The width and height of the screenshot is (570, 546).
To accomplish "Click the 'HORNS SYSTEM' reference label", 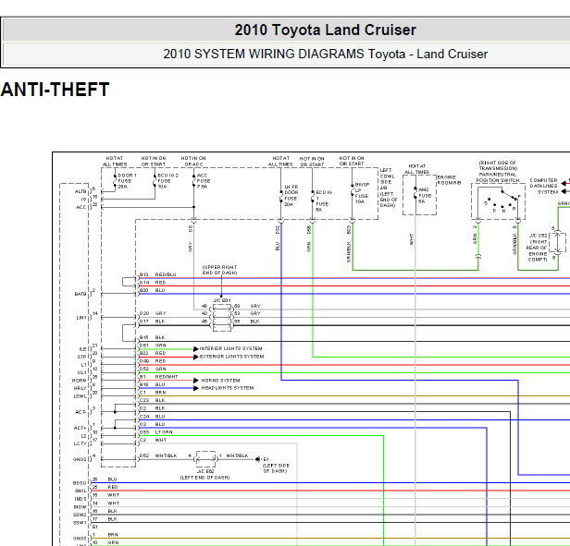I will [220, 381].
